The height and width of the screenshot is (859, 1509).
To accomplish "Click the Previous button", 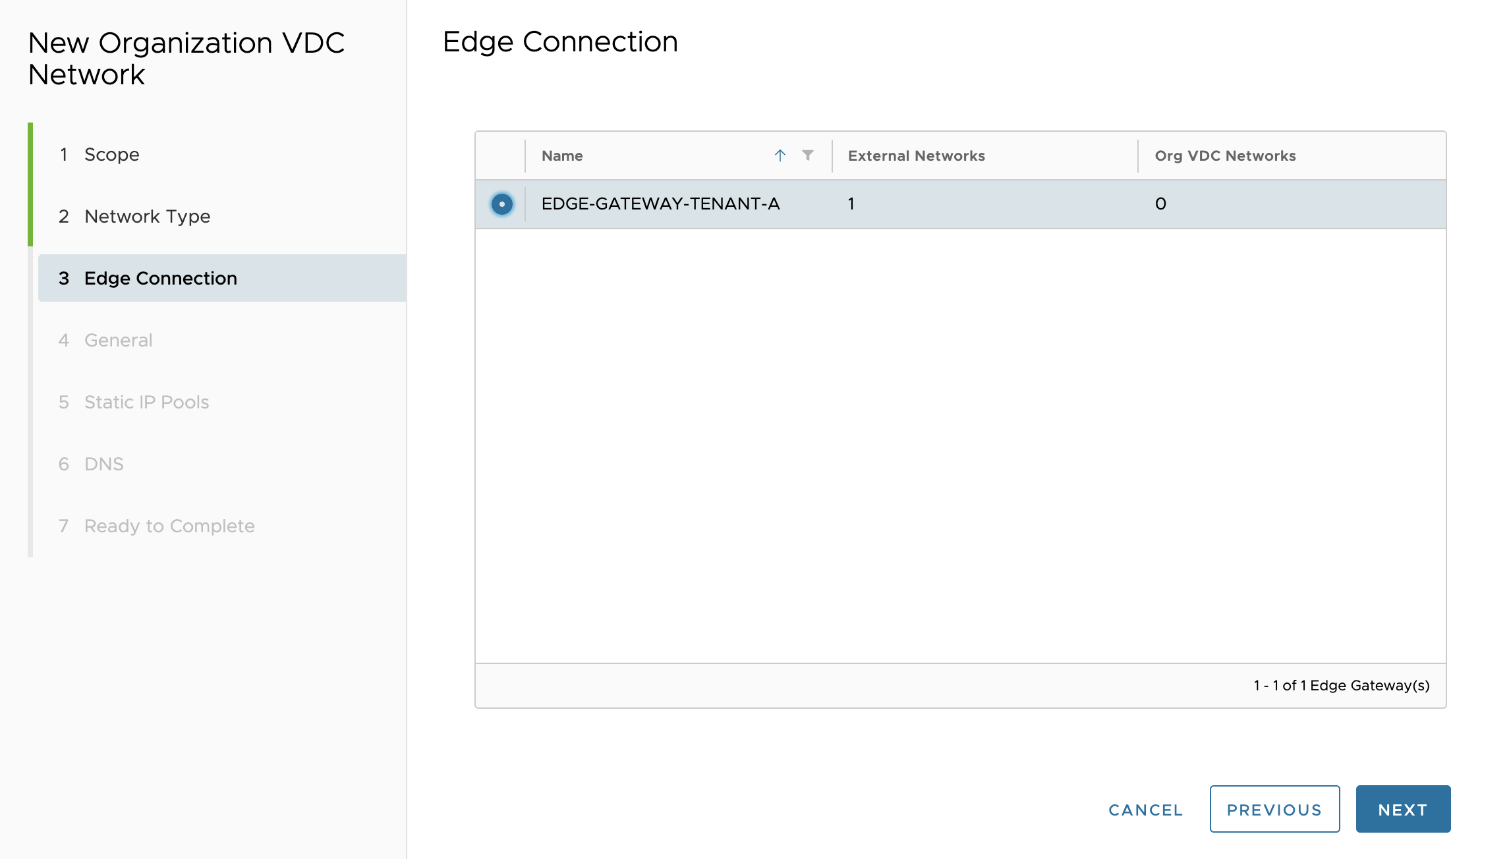I will (1274, 810).
